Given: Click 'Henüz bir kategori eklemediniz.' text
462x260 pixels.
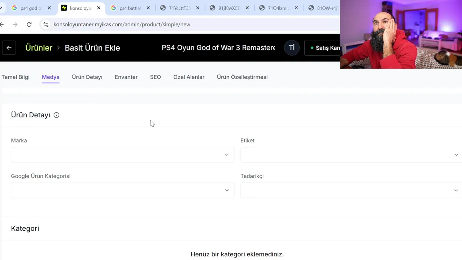Looking at the screenshot, I should click(237, 254).
